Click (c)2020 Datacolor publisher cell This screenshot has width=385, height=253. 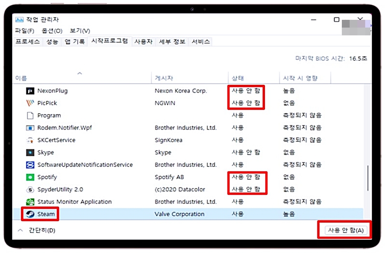click(180, 189)
